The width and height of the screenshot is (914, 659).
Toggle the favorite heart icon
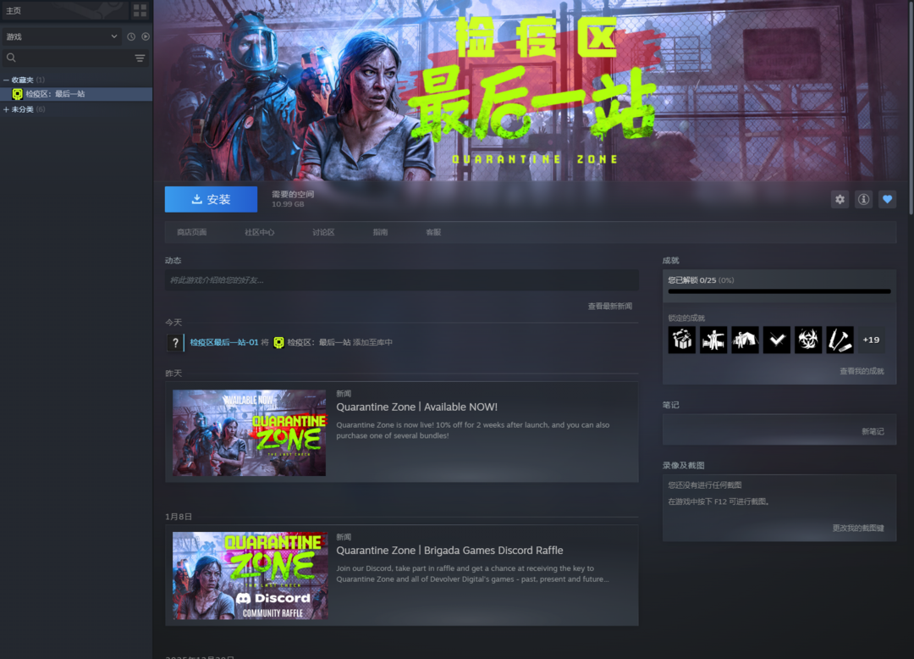[x=887, y=199]
